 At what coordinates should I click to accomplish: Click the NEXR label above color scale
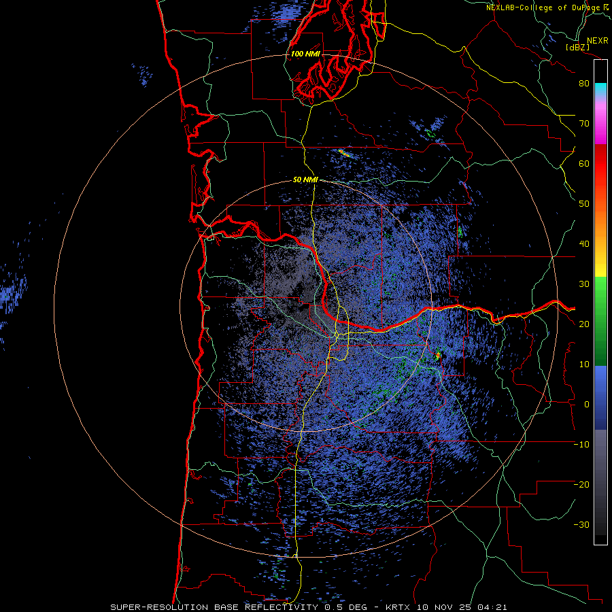pos(597,41)
